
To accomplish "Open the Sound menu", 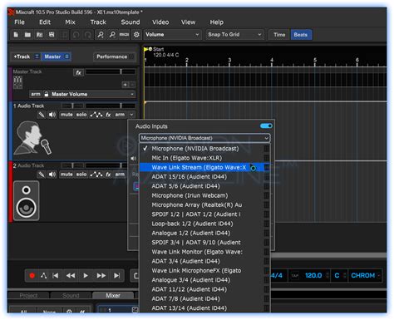I will click(x=131, y=22).
